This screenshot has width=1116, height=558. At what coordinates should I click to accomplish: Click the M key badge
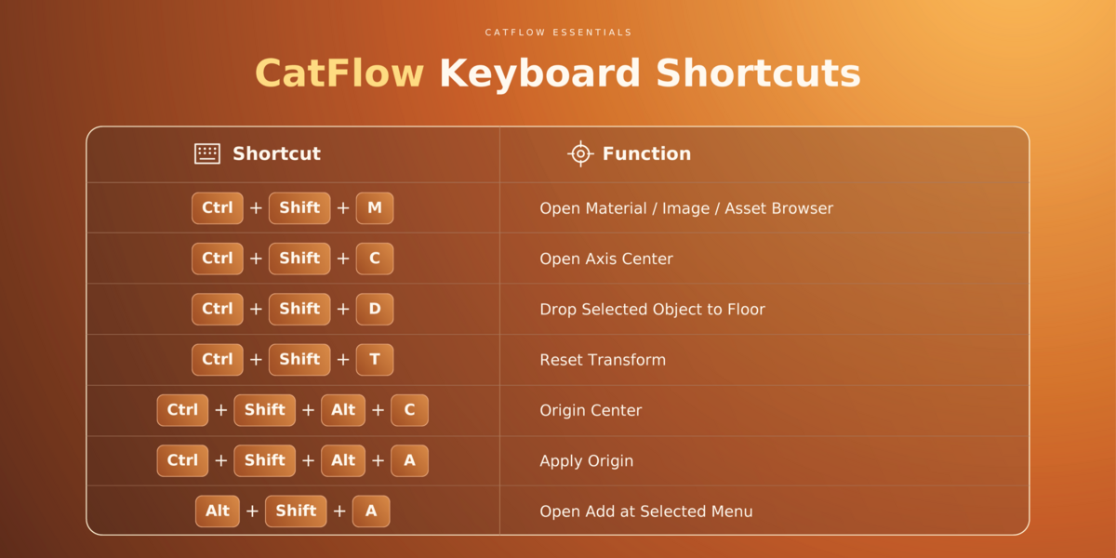(x=375, y=208)
